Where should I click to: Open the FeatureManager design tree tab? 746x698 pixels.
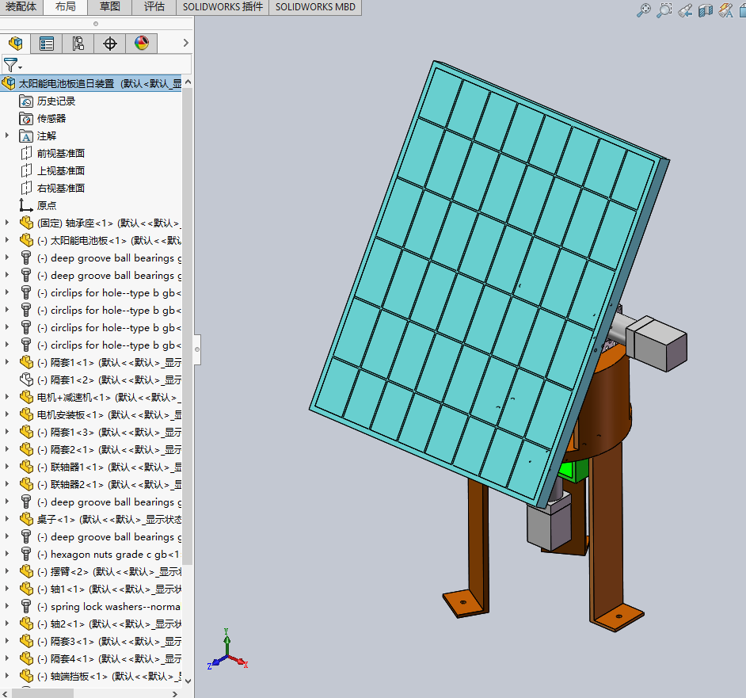15,44
